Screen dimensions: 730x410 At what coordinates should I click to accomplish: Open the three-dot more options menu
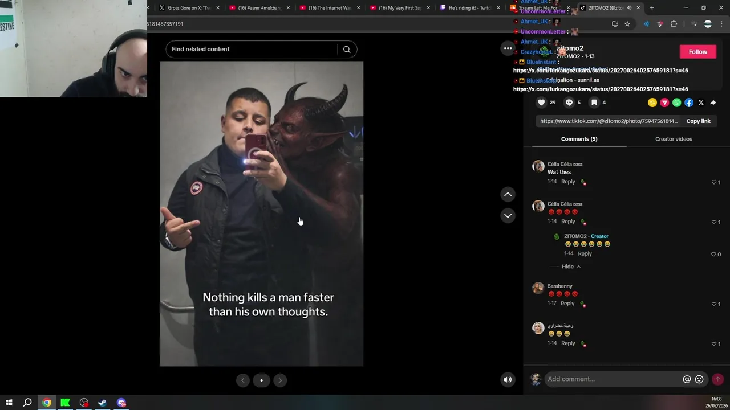tap(508, 48)
